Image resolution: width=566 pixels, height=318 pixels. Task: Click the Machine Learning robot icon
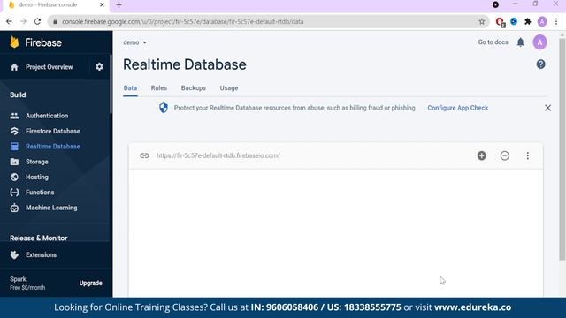pos(14,208)
